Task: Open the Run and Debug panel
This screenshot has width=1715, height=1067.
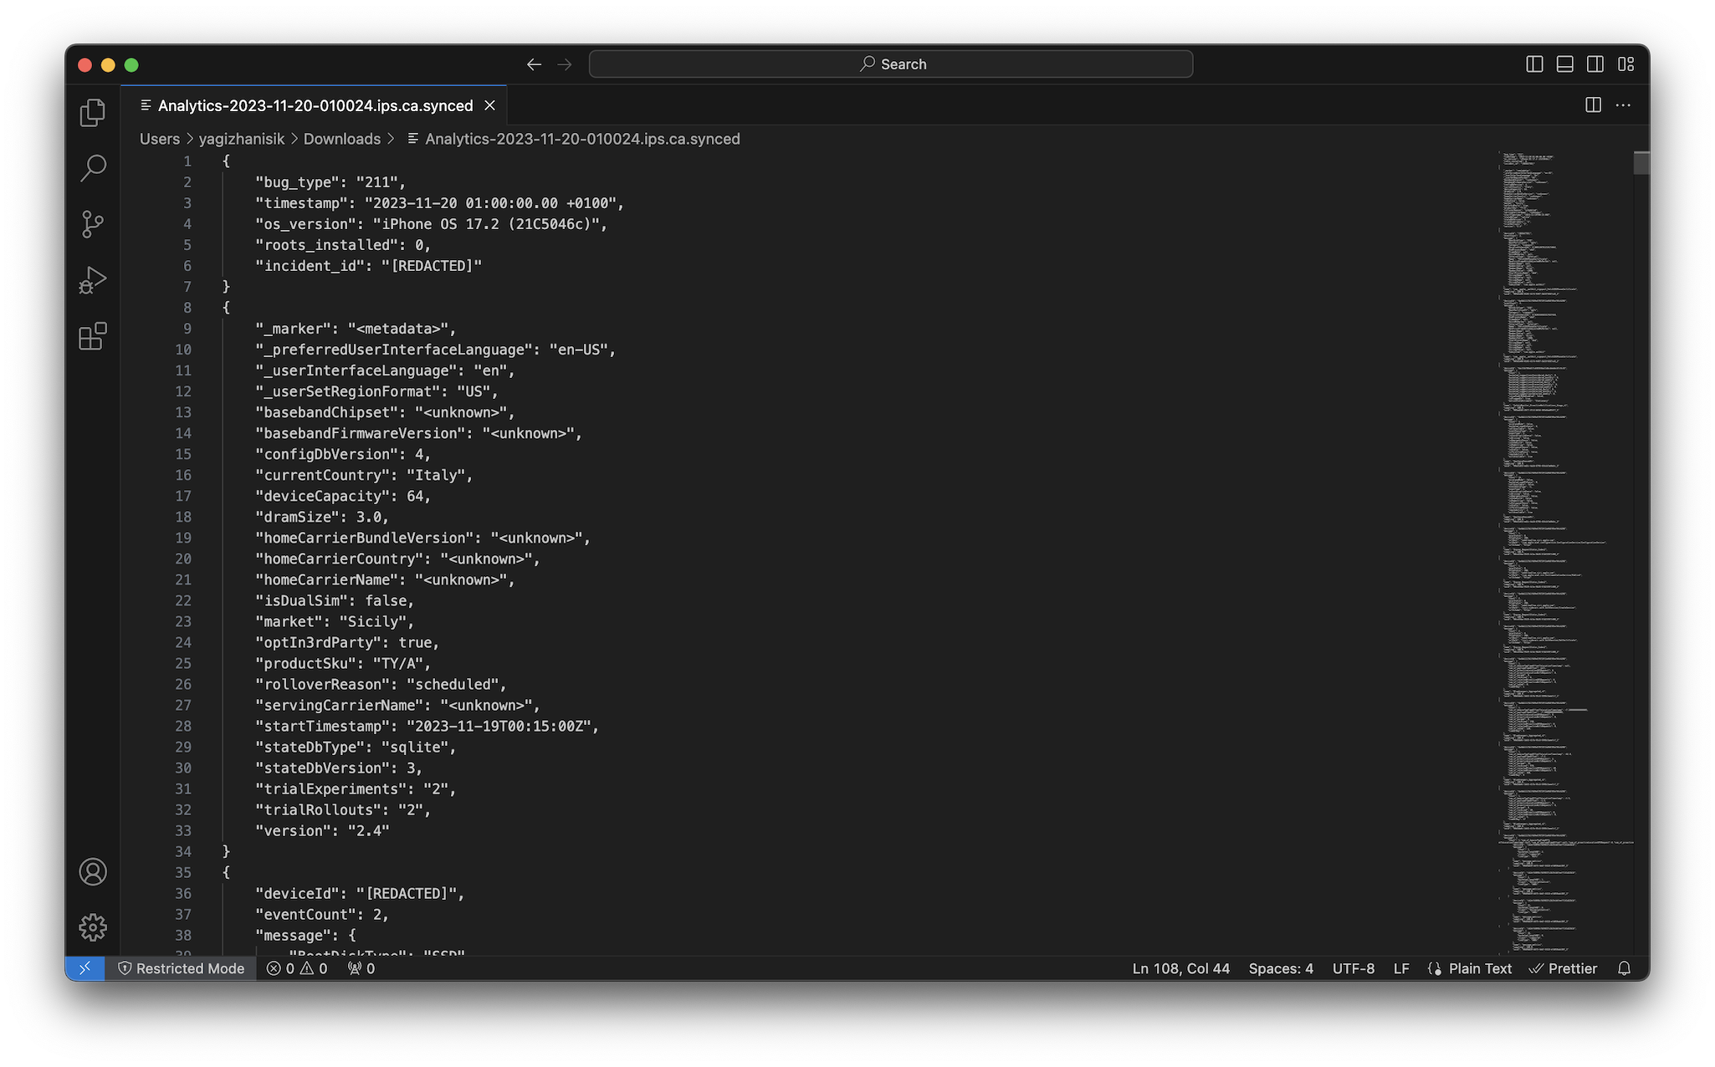Action: pos(92,280)
